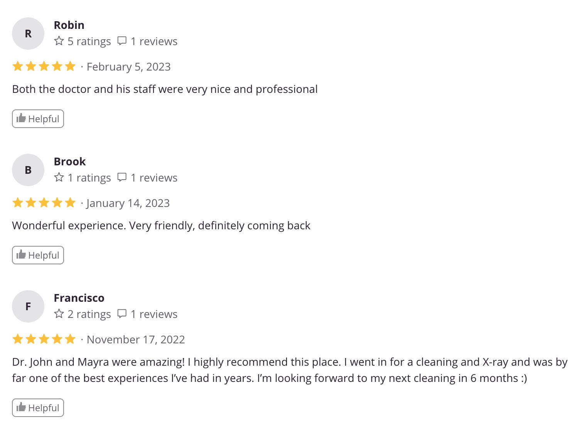Image resolution: width=584 pixels, height=437 pixels.
Task: Mark Robin's review as Helpful
Action: tap(38, 119)
